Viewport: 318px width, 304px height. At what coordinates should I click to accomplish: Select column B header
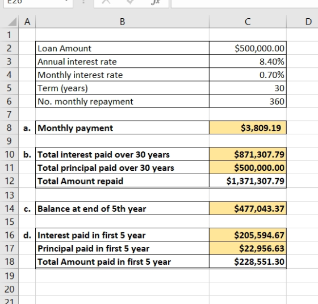coord(122,22)
